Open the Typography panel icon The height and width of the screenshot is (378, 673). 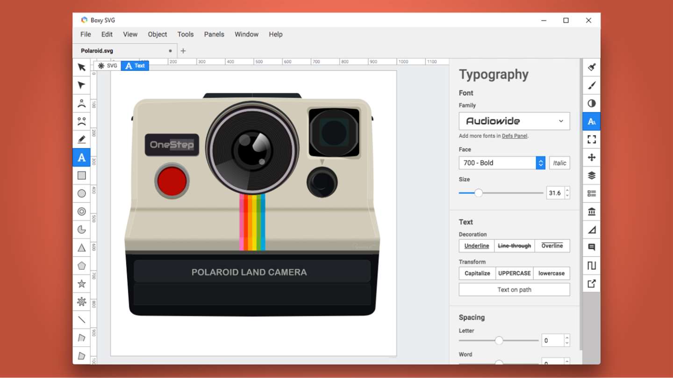(x=592, y=121)
